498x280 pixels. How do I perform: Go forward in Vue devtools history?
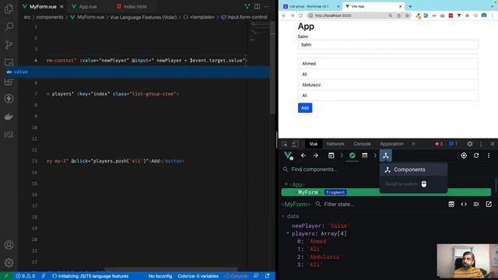tap(315, 156)
